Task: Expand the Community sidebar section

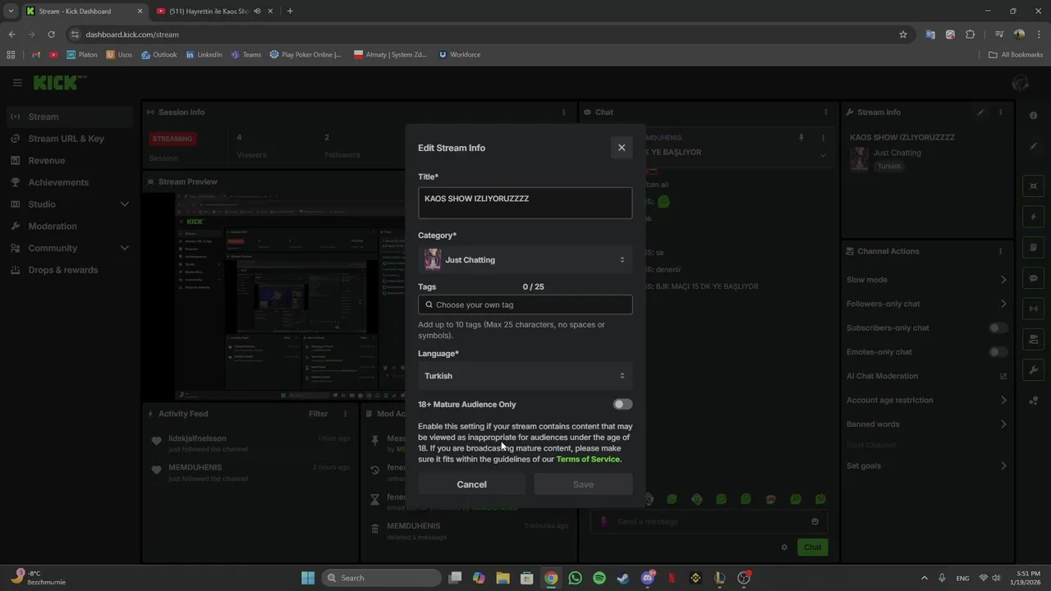Action: click(69, 248)
